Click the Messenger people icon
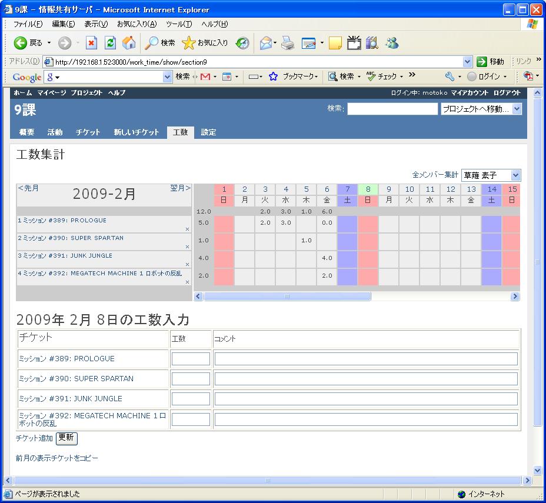546x503 pixels. click(x=392, y=43)
